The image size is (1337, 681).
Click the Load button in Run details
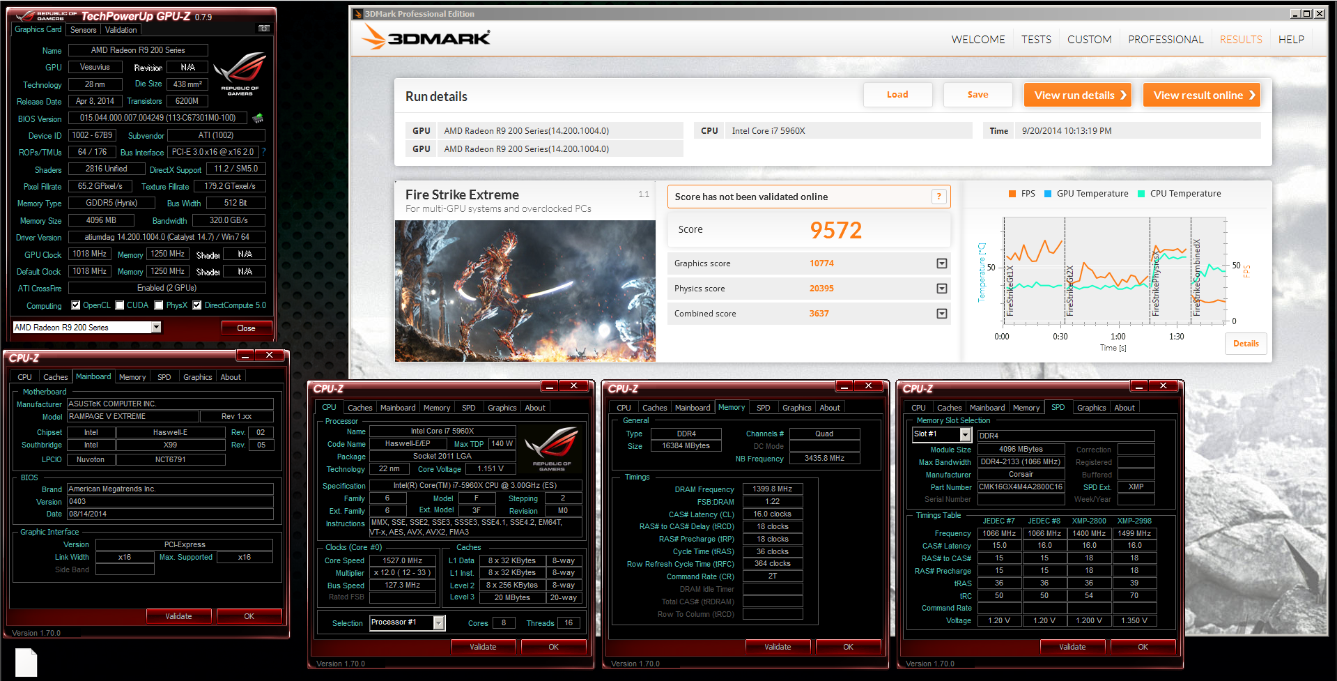[x=897, y=95]
